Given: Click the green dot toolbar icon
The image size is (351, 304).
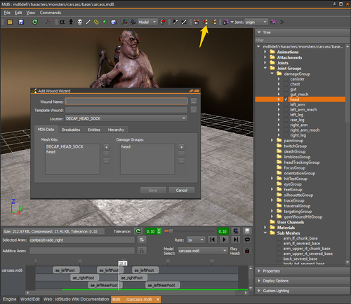Looking at the screenshot, I should pos(105,22).
